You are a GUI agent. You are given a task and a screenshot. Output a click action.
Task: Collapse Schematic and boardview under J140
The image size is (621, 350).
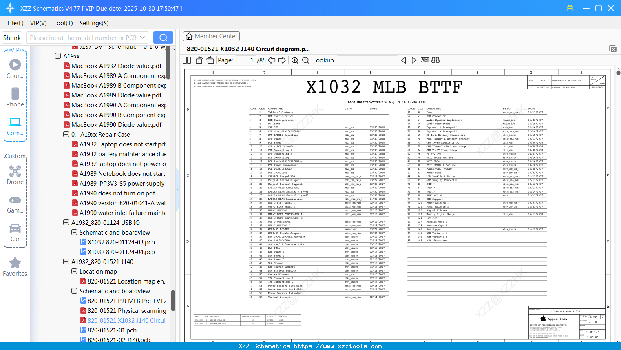tap(74, 291)
